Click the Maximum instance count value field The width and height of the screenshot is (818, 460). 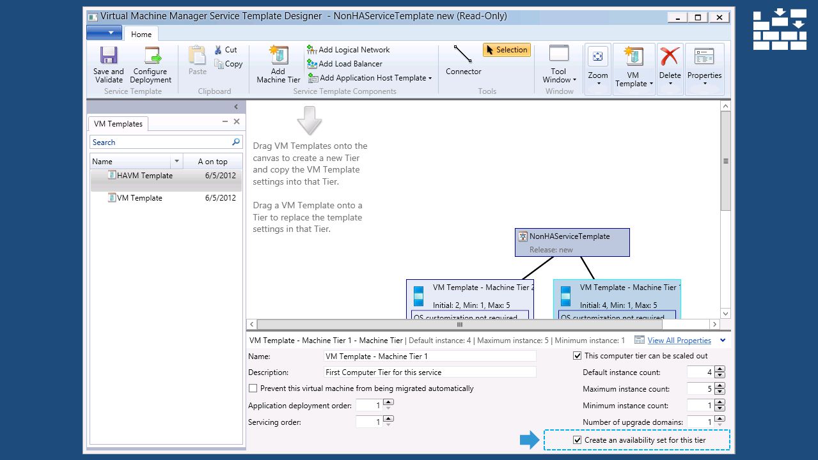[700, 388]
